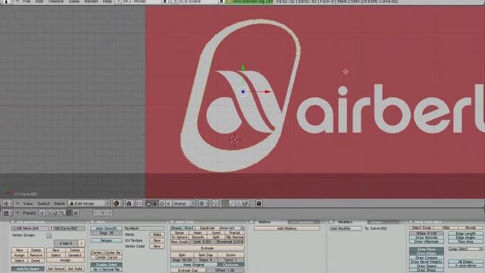485x273 pixels.
Task: Toggle the Retopo option
Action: pyautogui.click(x=106, y=240)
